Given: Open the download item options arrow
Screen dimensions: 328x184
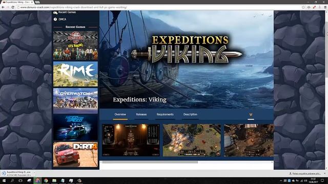Looking at the screenshot, I should click(34, 173).
